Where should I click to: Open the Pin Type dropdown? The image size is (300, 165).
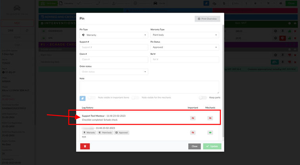click(x=114, y=35)
